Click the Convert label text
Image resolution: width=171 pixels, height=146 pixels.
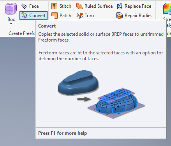point(37,16)
